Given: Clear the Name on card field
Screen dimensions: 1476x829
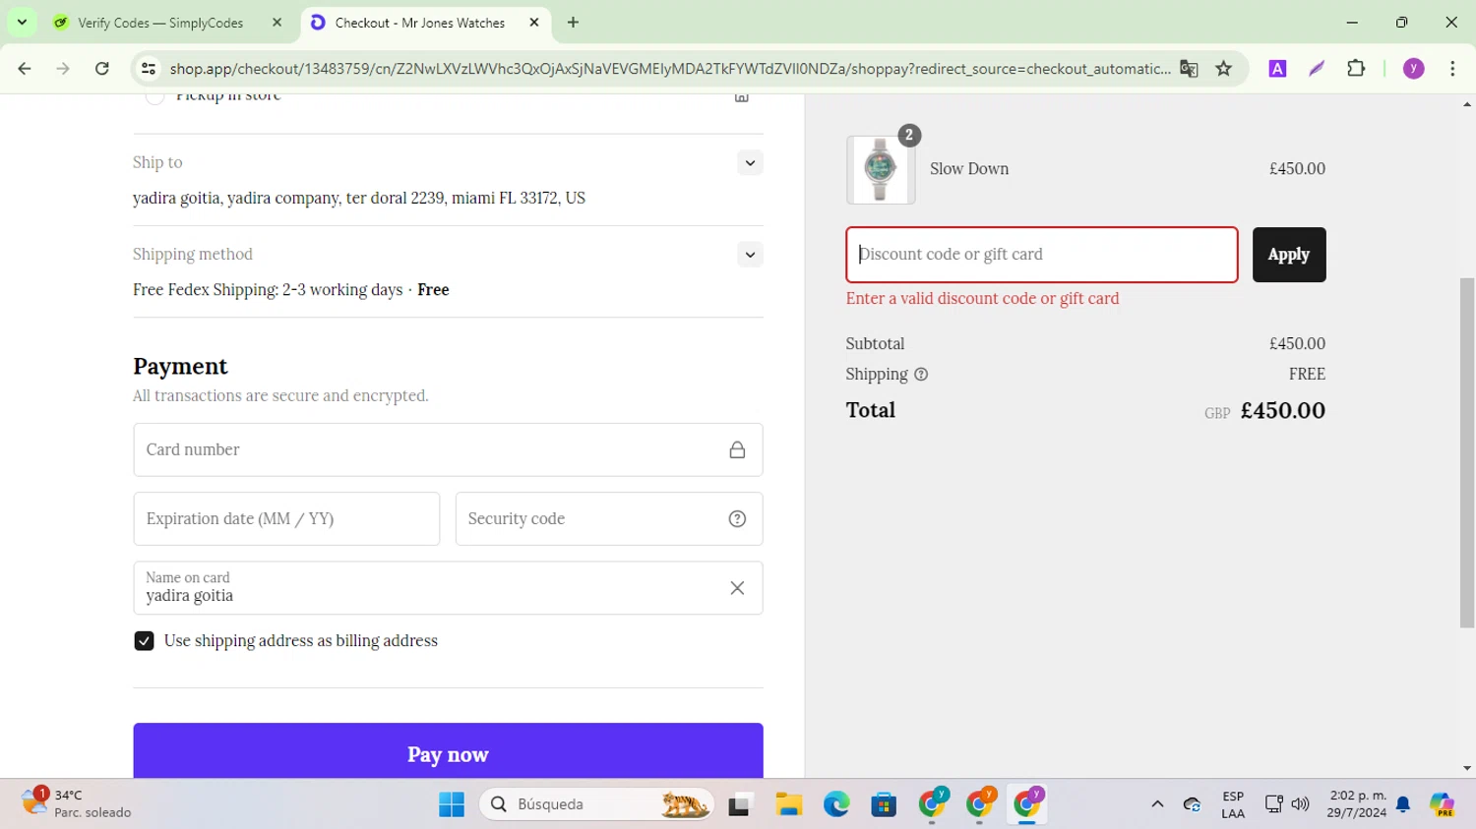Looking at the screenshot, I should [x=737, y=588].
